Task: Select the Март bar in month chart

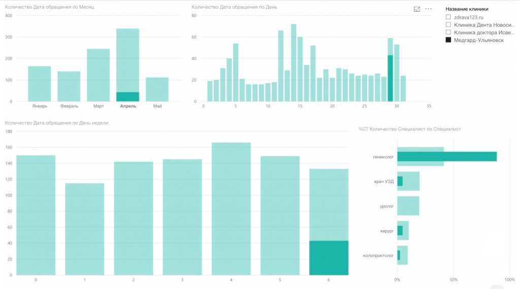Action: coord(98,75)
